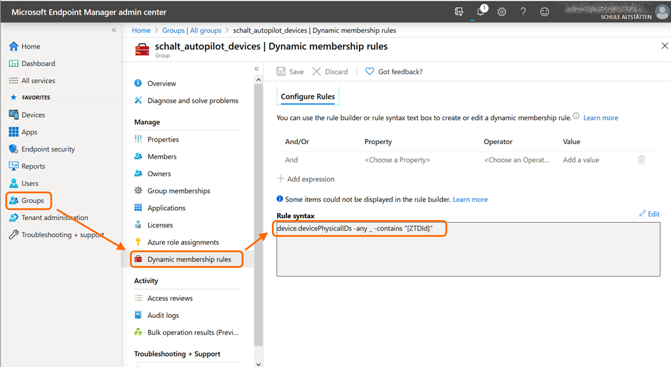
Task: Collapse the group resource menu panel
Action: (256, 69)
